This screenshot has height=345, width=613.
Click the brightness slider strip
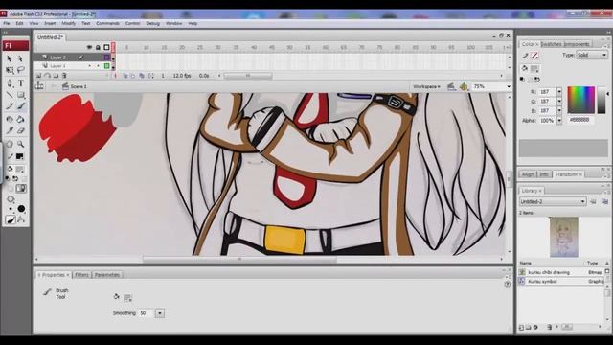click(601, 100)
